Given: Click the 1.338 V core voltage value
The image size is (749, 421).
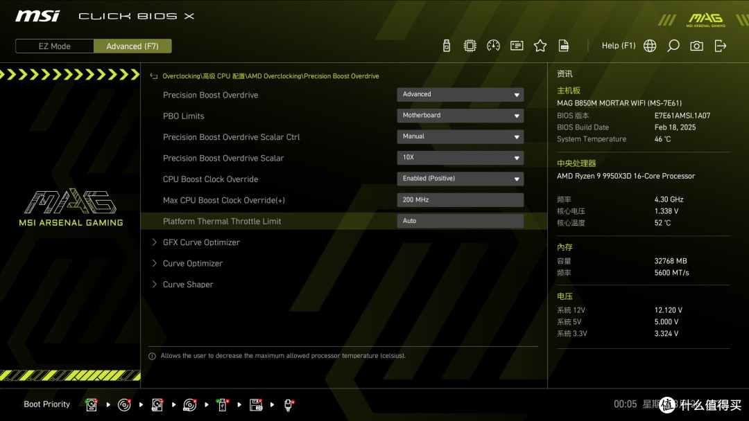Looking at the screenshot, I should pos(666,211).
